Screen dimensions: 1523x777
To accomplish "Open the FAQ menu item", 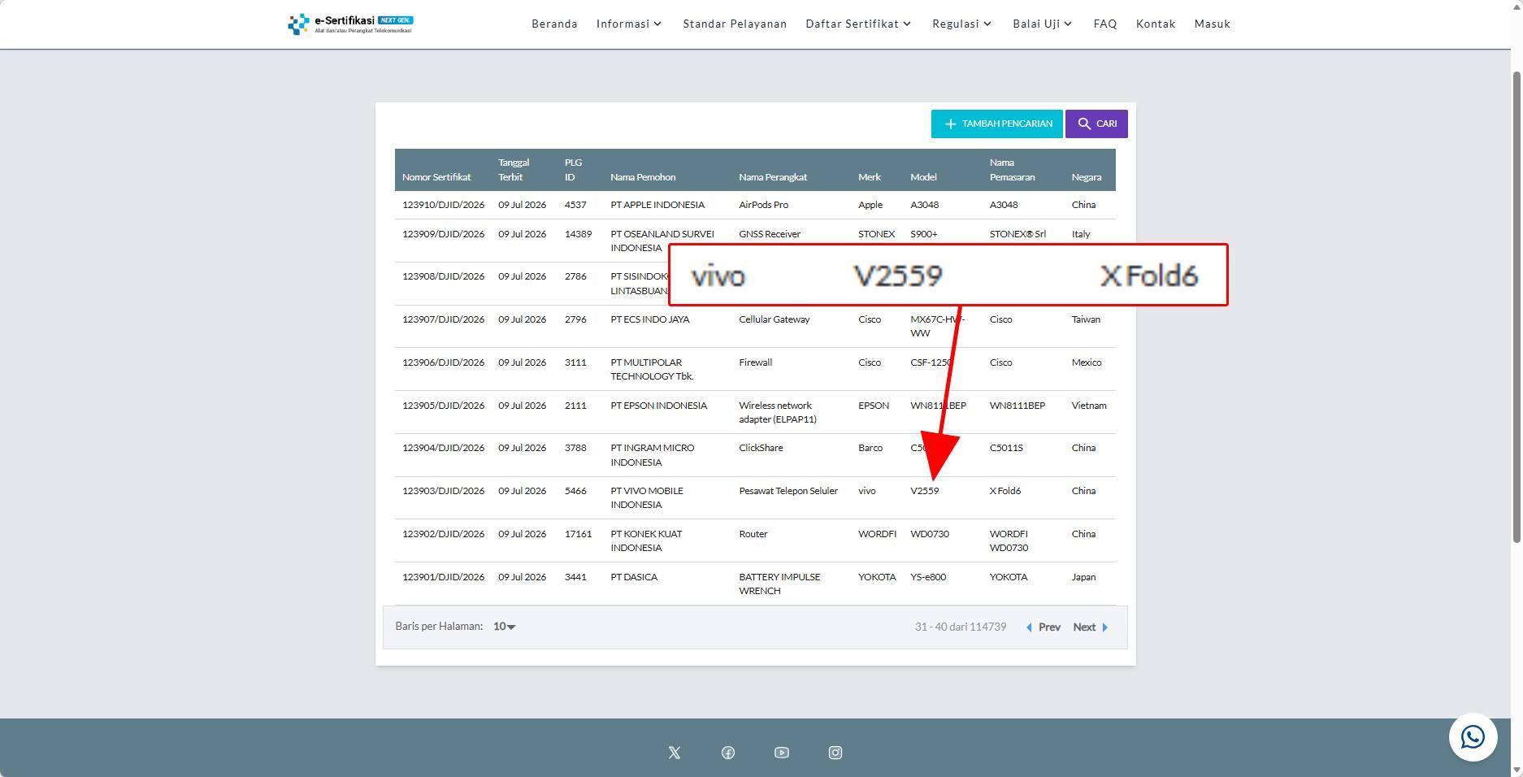I will [1105, 24].
